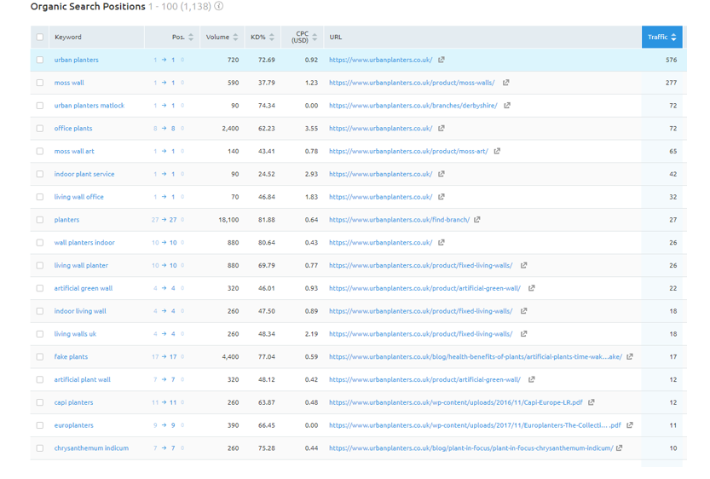
Task: Open the urban planters keyword link
Action: (76, 60)
